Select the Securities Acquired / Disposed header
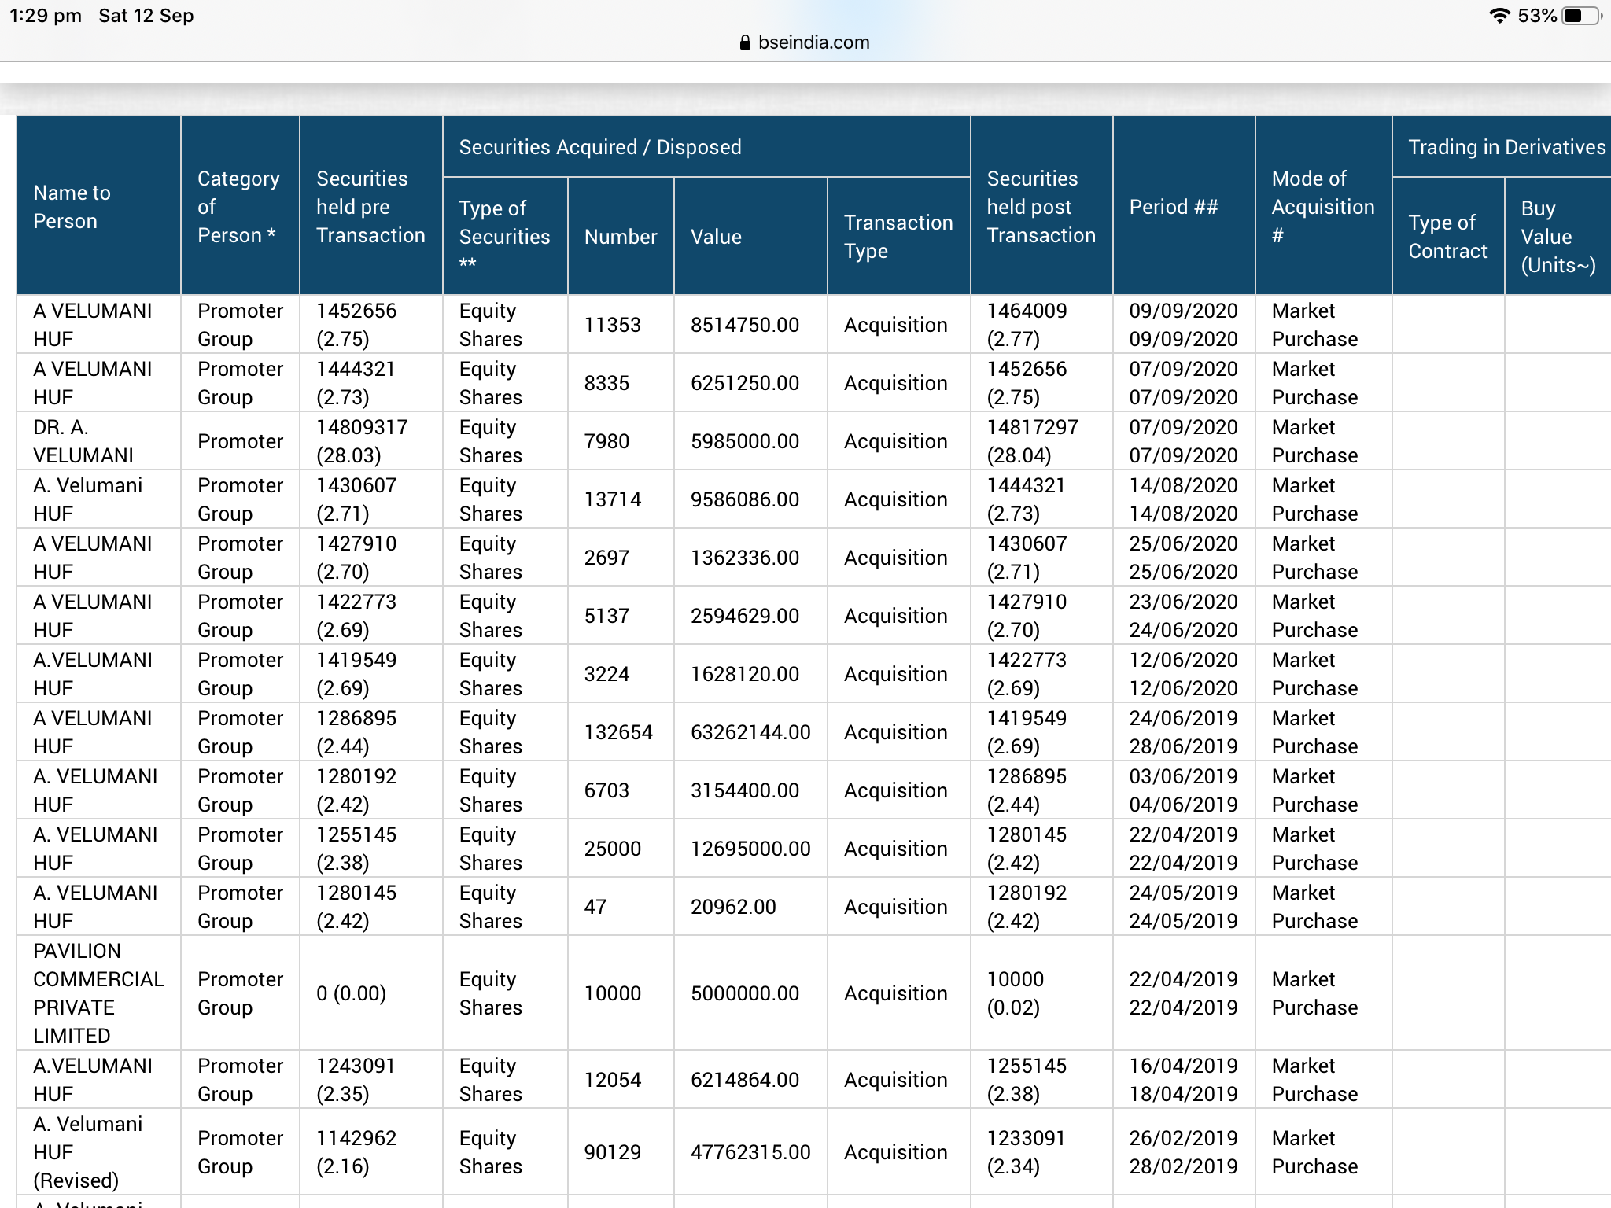Screen dimensions: 1611x1208 pyautogui.click(x=599, y=147)
